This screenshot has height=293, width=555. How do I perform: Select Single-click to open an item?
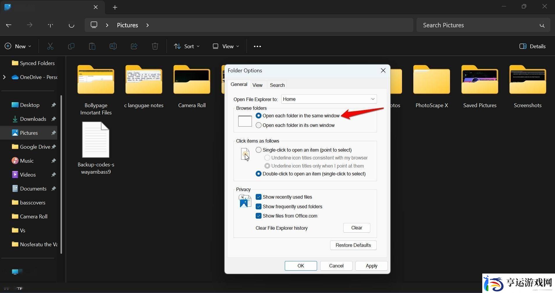[x=259, y=150]
